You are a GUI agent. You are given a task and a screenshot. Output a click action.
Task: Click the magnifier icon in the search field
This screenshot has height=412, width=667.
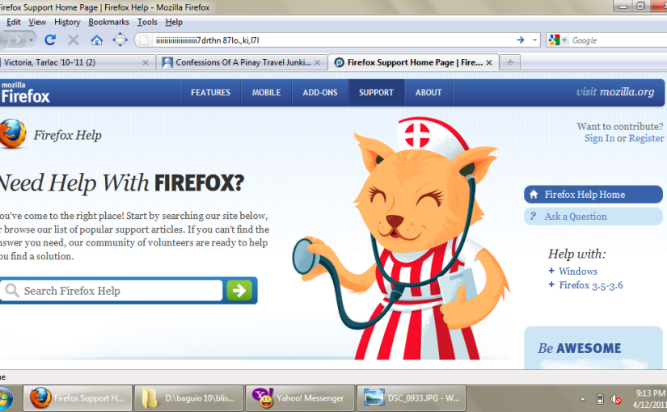[x=12, y=290]
